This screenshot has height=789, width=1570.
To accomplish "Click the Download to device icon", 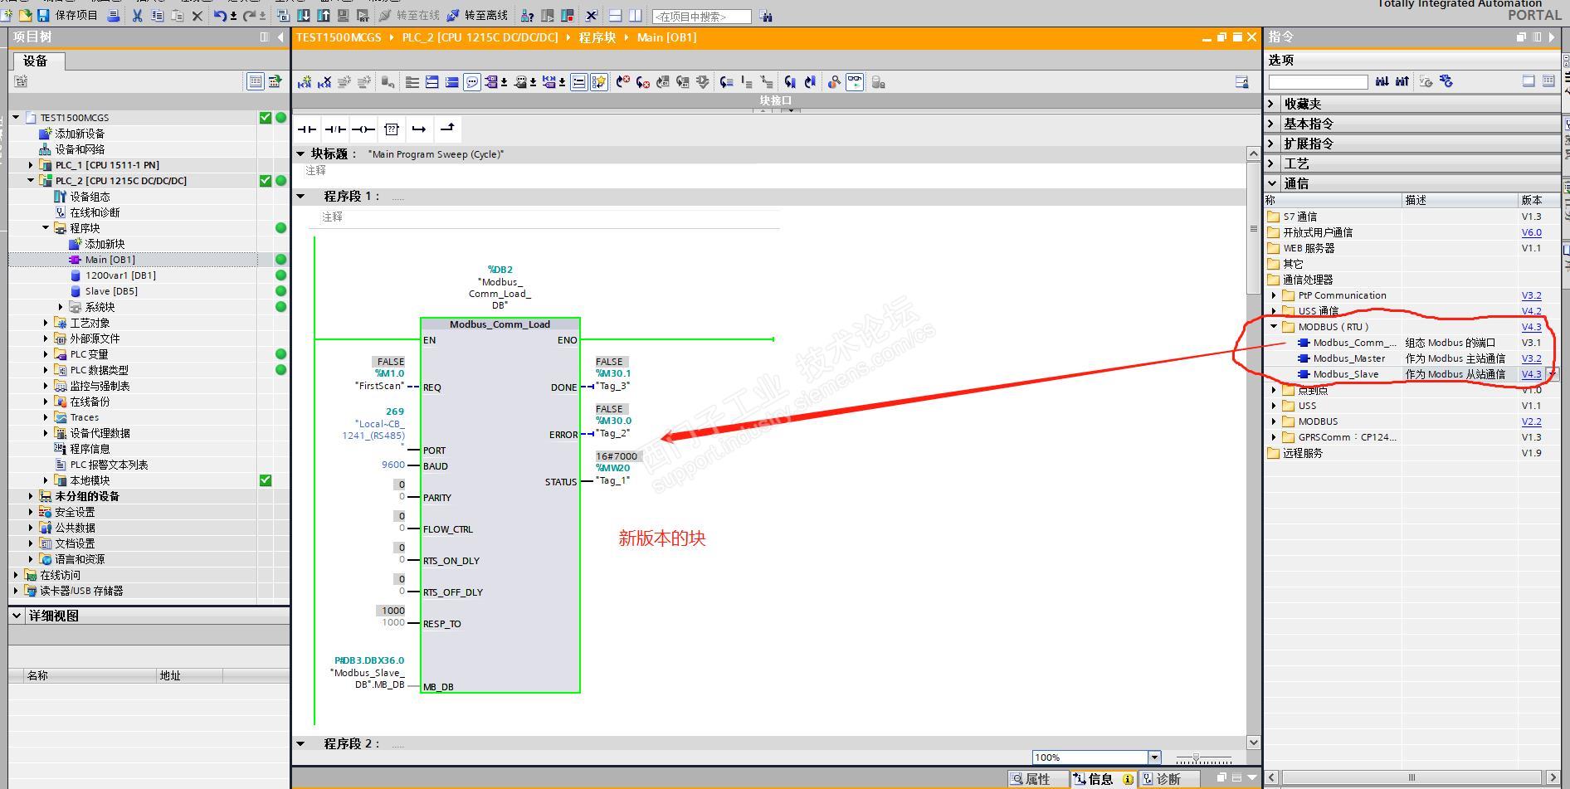I will tap(304, 15).
